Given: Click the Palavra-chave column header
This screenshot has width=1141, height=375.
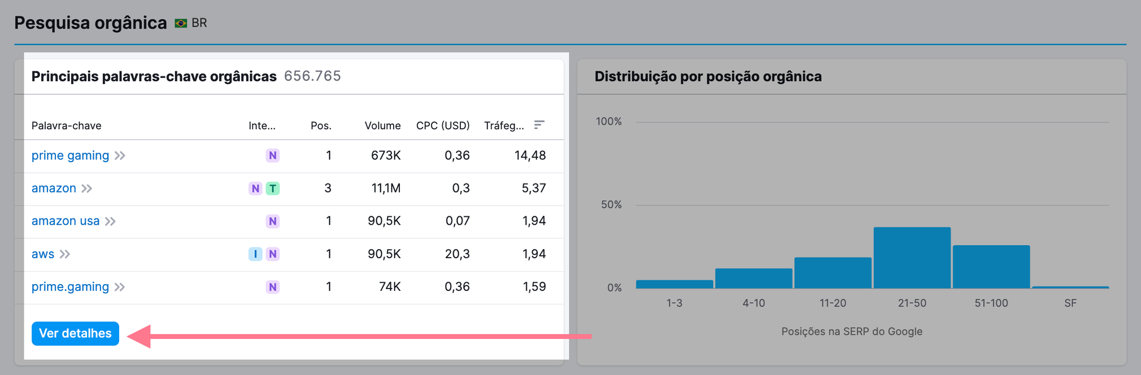Looking at the screenshot, I should pyautogui.click(x=67, y=125).
